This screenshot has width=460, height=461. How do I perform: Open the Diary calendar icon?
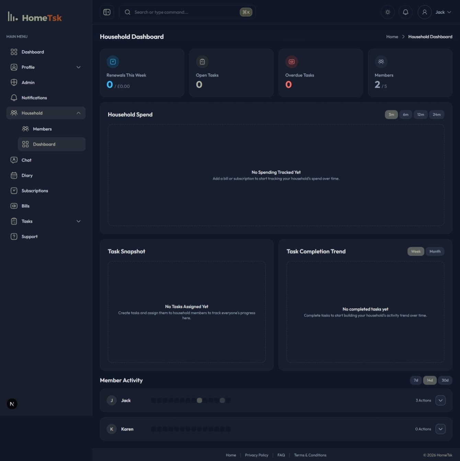point(14,175)
